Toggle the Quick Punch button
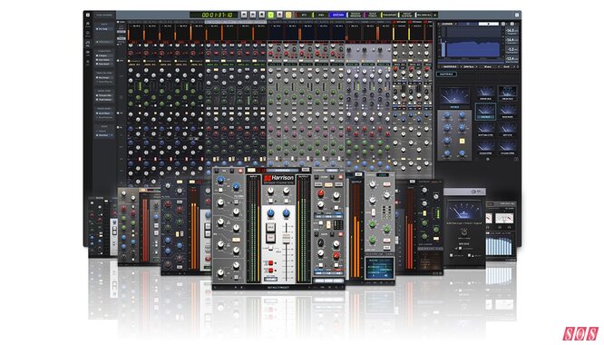 click(x=372, y=15)
